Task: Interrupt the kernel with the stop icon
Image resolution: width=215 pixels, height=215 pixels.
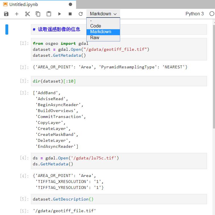Action: coord(70,14)
